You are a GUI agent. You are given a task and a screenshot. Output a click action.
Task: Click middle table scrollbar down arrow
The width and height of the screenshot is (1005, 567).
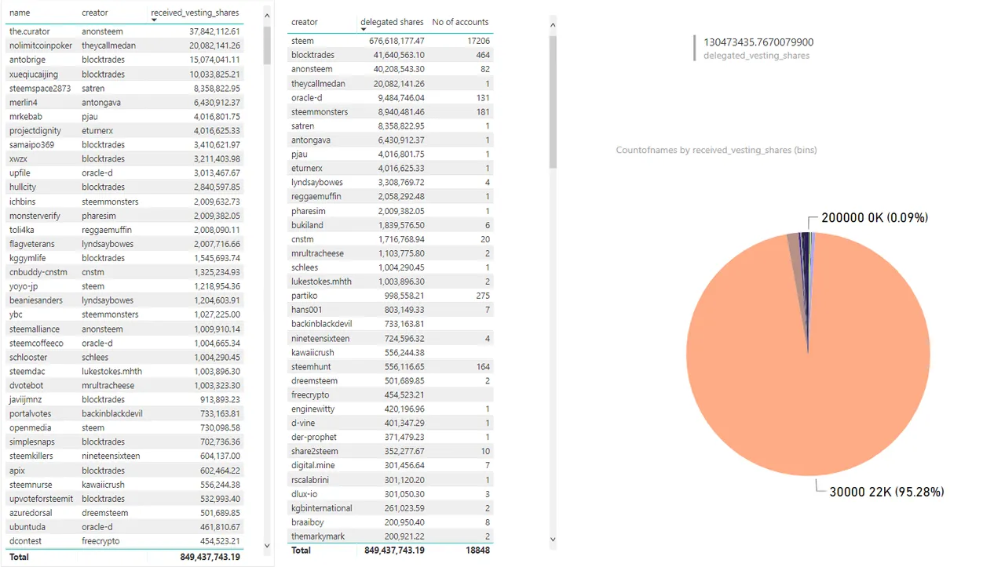(553, 539)
